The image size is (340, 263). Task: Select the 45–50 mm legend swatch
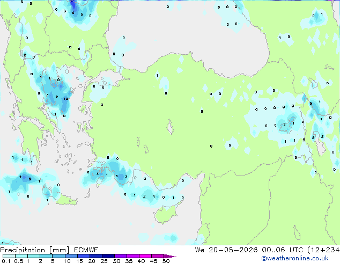(158, 256)
